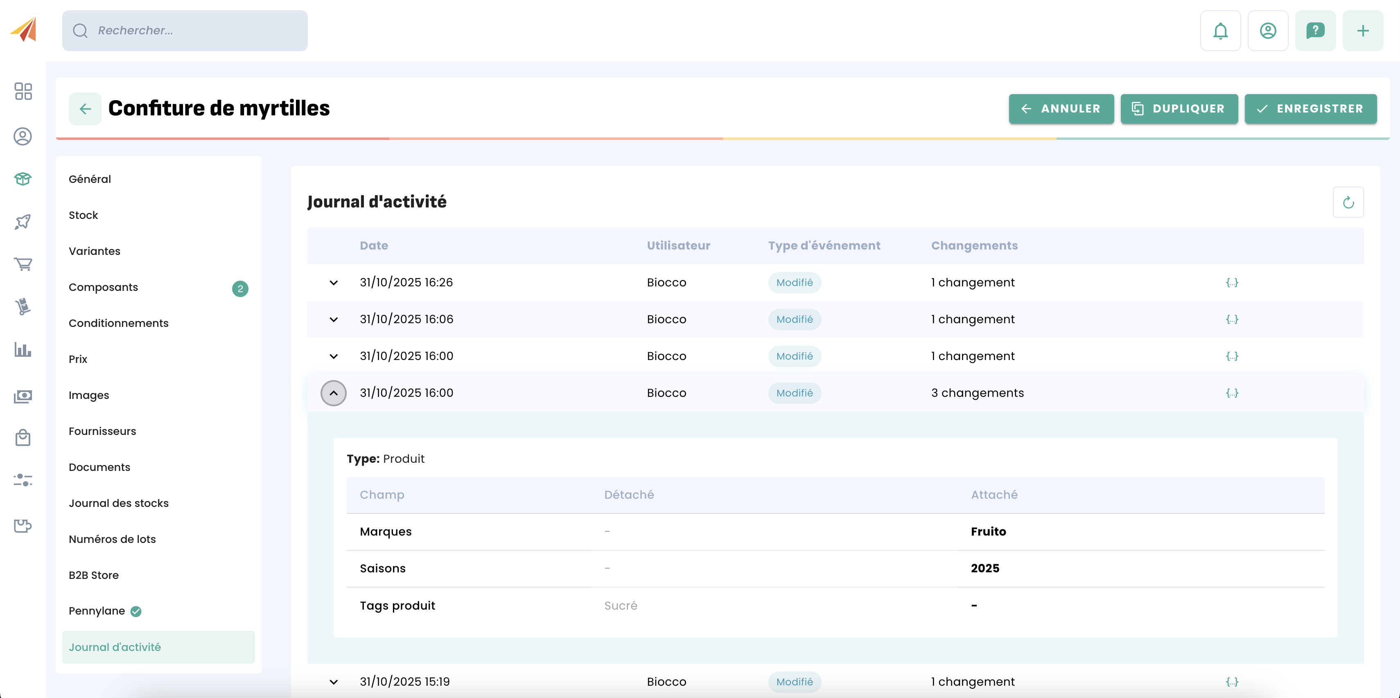Expand the 31/10/2025 16:26 log row

(334, 282)
